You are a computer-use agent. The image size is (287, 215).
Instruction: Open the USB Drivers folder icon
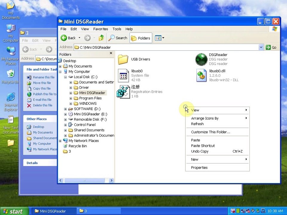pos(123,59)
